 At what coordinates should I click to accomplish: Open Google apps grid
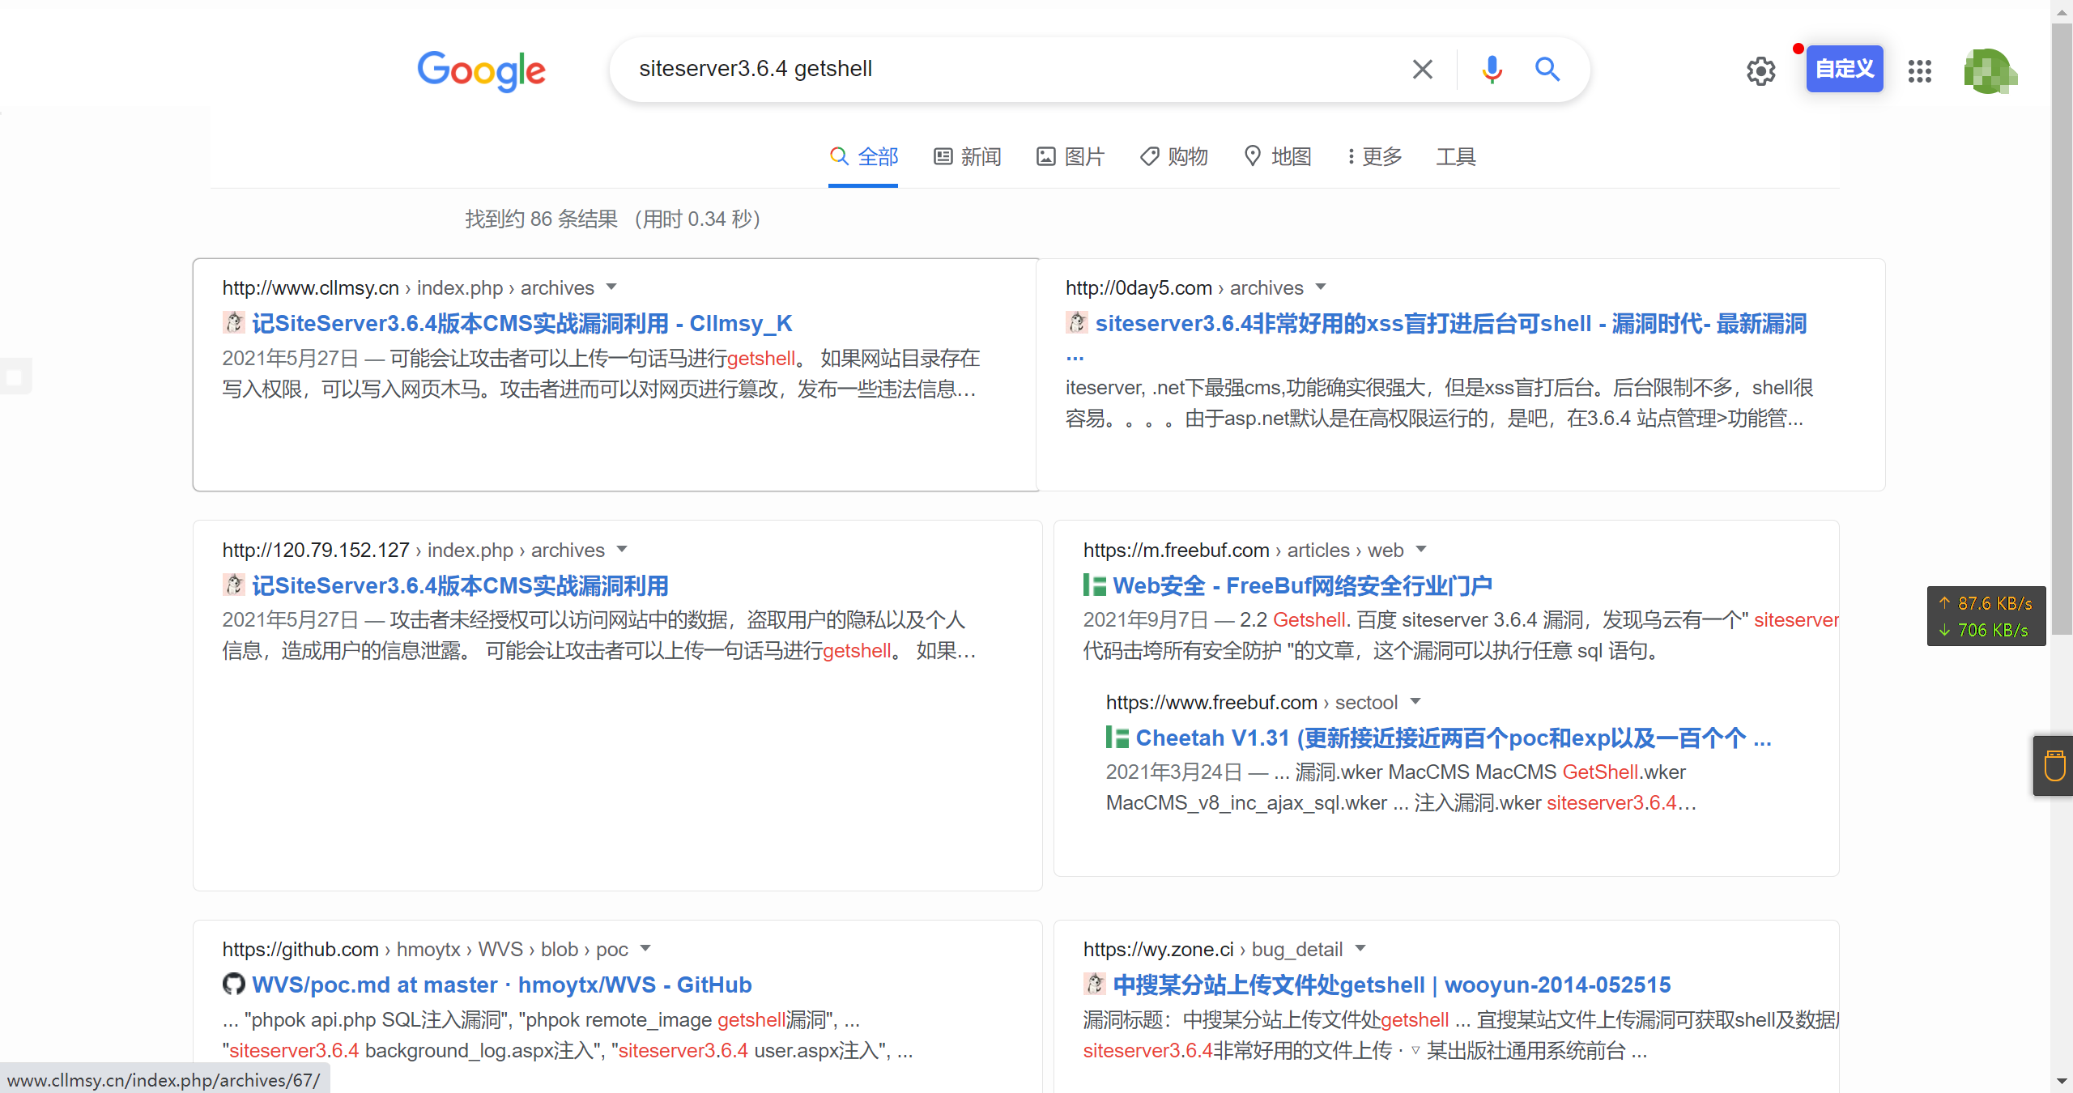[1919, 71]
